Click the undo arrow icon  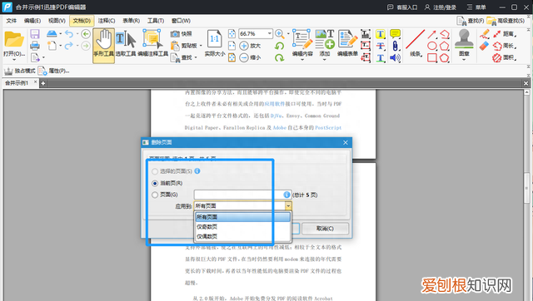(x=69, y=33)
